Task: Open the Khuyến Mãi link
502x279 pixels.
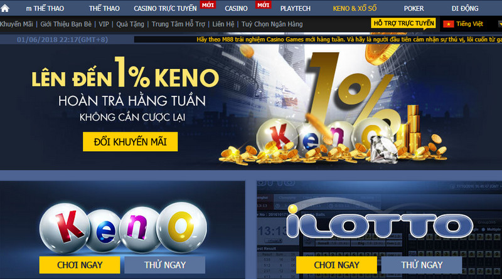Action: pyautogui.click(x=17, y=24)
